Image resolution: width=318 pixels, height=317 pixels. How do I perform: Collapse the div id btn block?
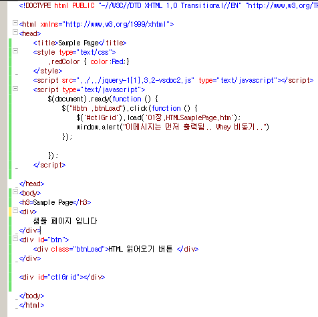[15, 238]
